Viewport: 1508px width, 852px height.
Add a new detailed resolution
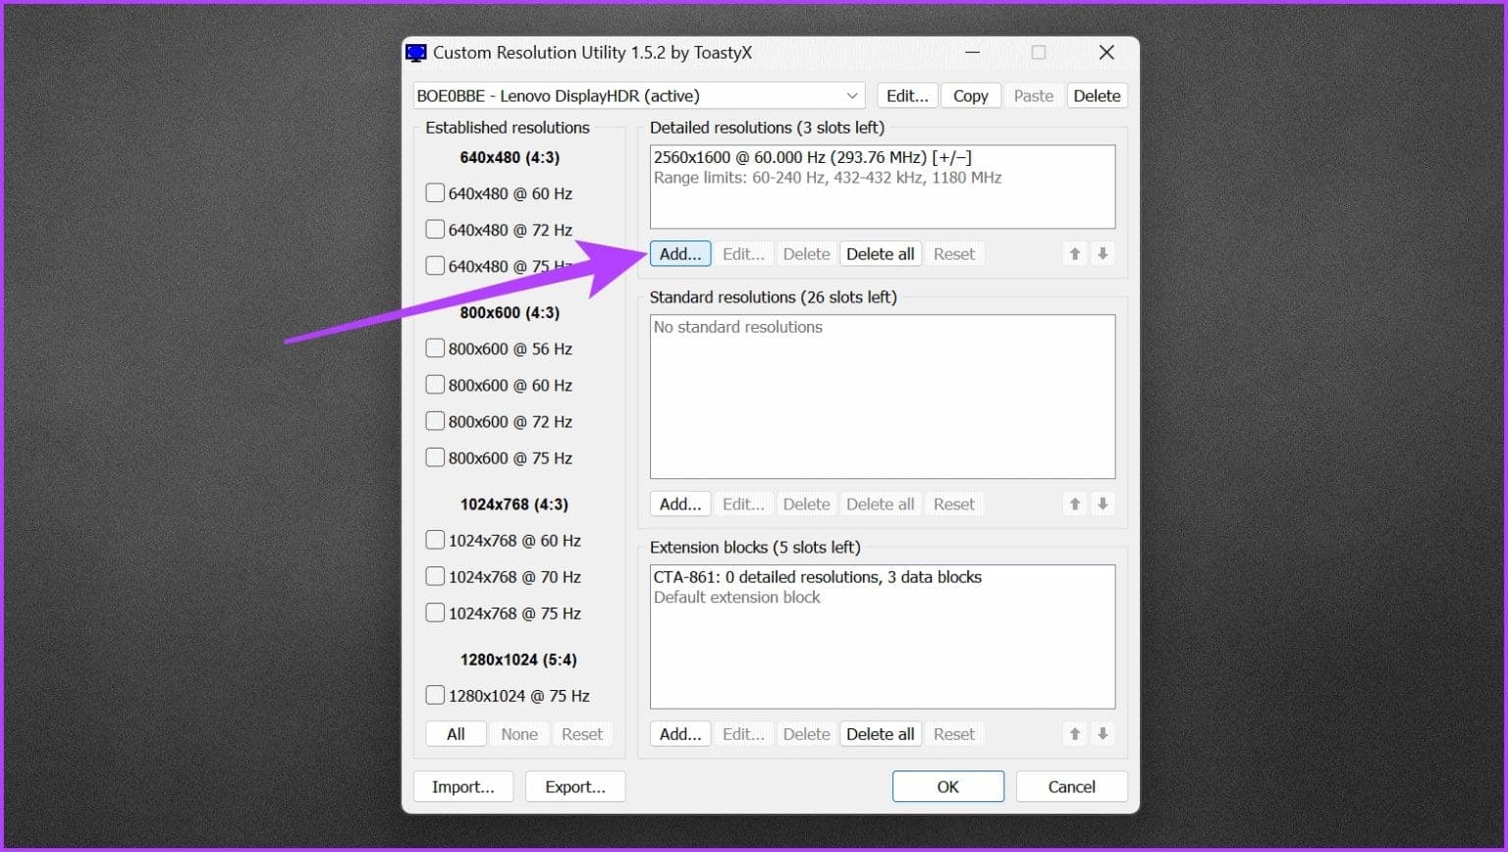point(680,254)
